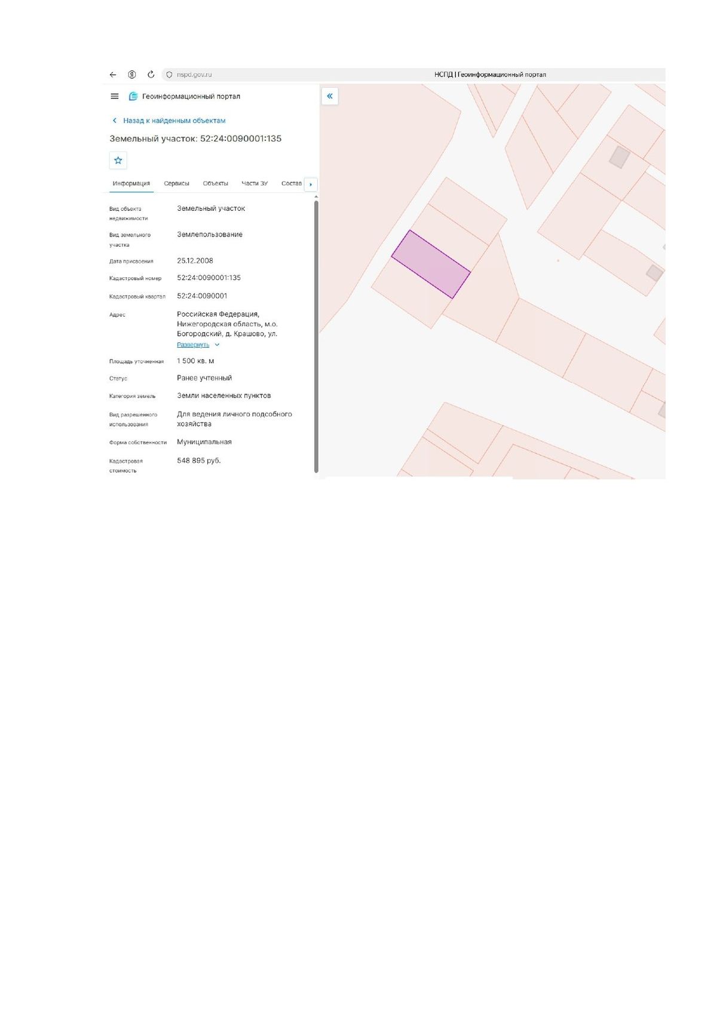This screenshot has width=717, height=1013.
Task: Click the date 25.12.2008
Action: pos(195,260)
